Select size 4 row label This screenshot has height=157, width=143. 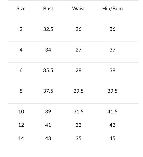click(21, 50)
